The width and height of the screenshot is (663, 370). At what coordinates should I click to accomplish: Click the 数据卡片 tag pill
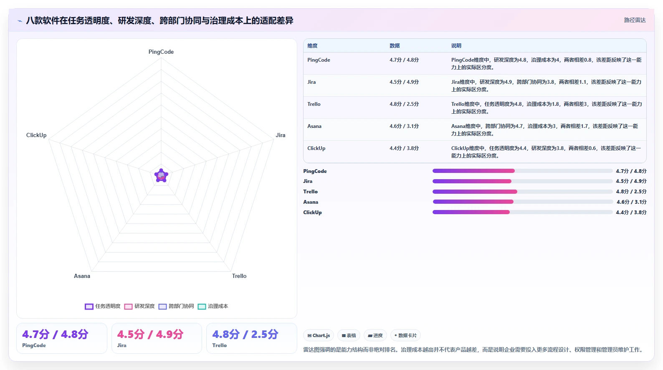pyautogui.click(x=405, y=335)
